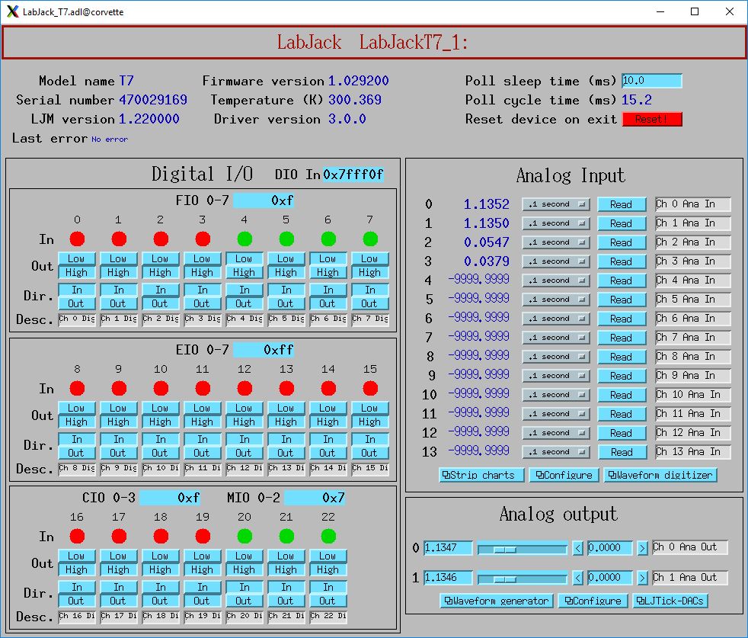
Task: Click the analog output 0 slider
Action: tap(523, 548)
